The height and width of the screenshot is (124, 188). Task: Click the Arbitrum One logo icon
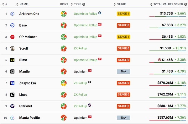pos(12,14)
